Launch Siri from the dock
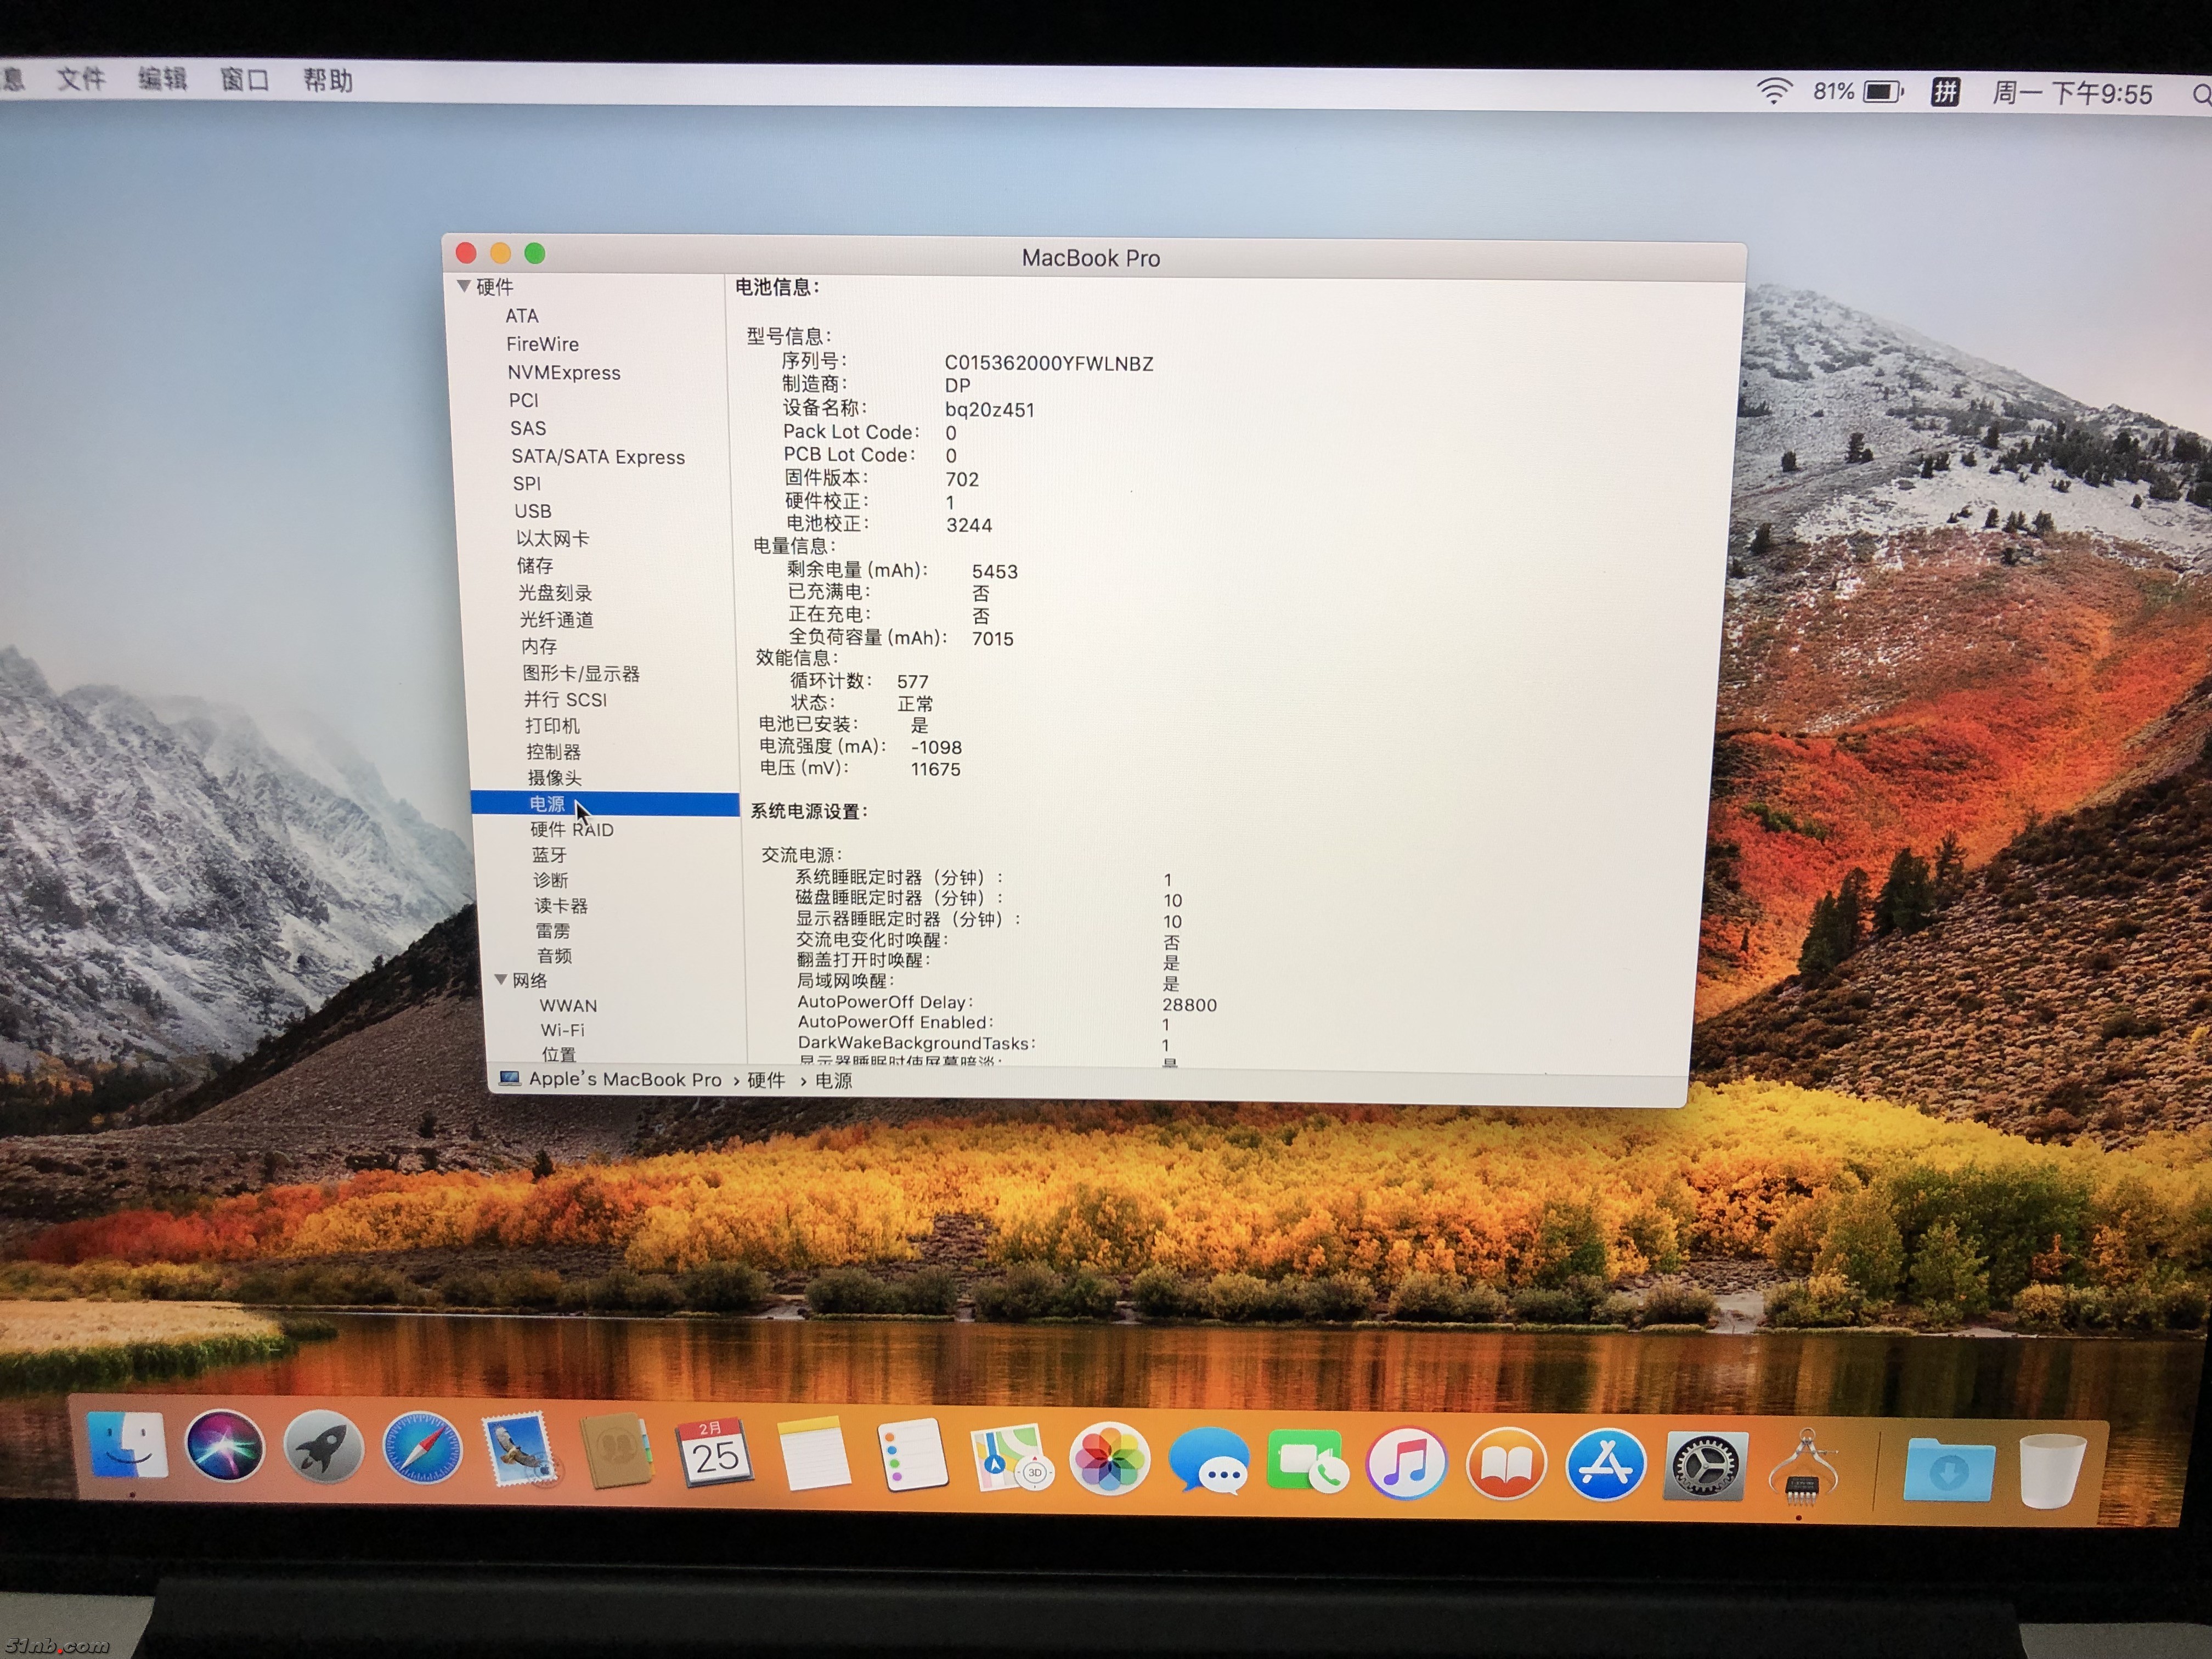 coord(225,1446)
